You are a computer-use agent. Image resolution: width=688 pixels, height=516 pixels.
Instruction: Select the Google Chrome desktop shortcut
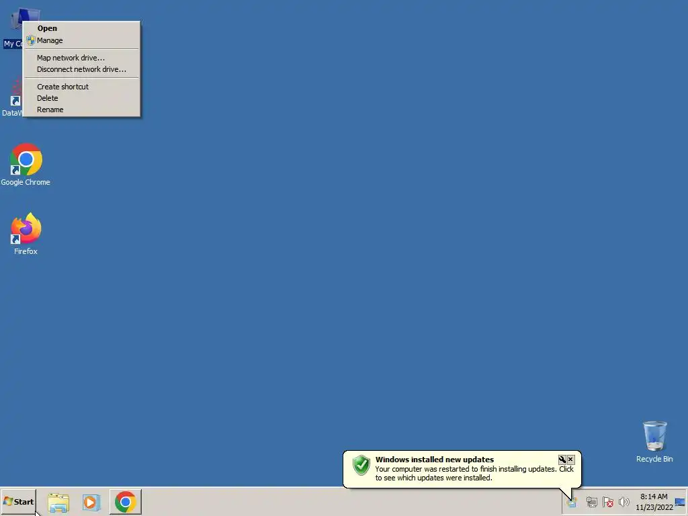tap(26, 165)
